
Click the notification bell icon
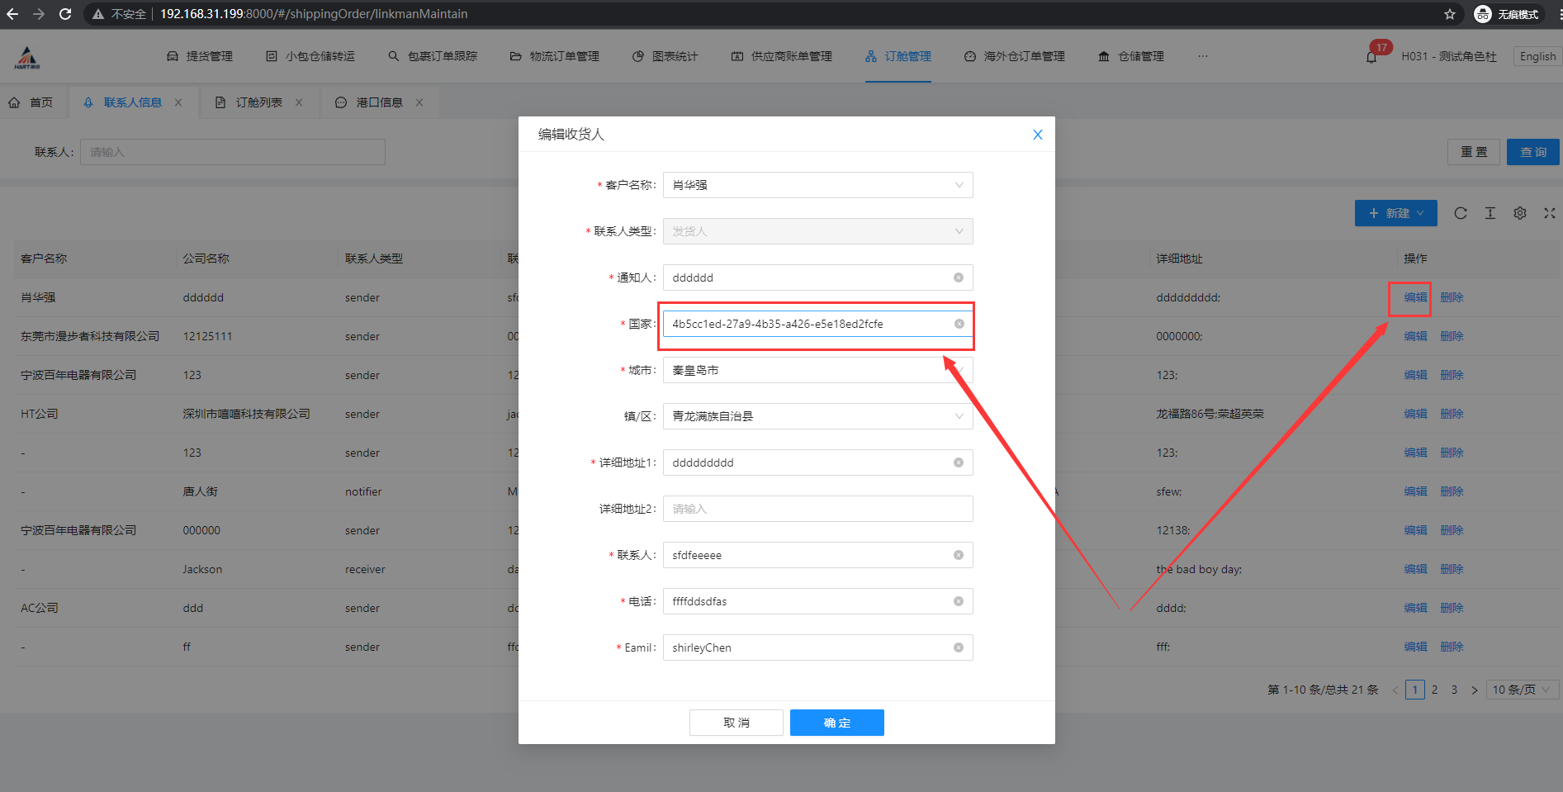[x=1371, y=57]
